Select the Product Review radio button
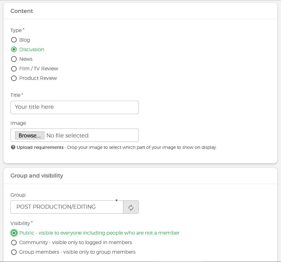The width and height of the screenshot is (281, 262). click(14, 78)
